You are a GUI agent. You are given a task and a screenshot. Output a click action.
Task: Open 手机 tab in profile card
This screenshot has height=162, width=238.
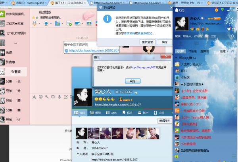tap(159, 113)
